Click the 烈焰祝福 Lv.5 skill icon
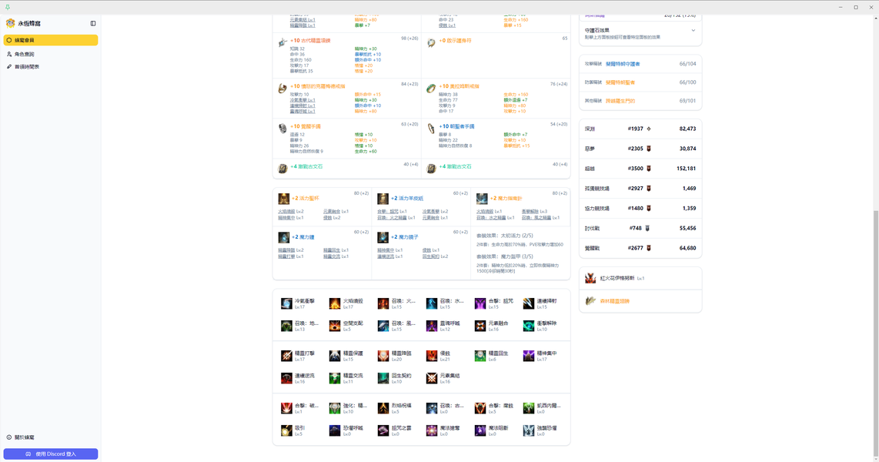 coord(383,408)
